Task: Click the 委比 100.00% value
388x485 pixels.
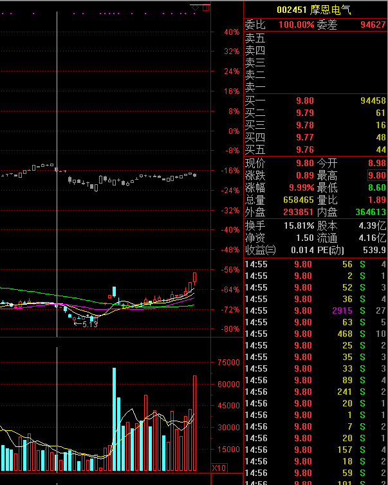Action: tap(296, 24)
